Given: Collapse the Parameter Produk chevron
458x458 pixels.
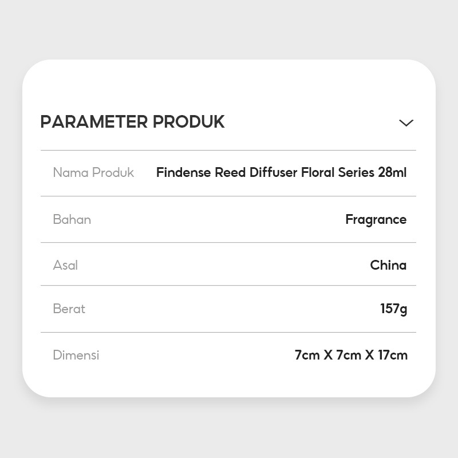Looking at the screenshot, I should (406, 123).
